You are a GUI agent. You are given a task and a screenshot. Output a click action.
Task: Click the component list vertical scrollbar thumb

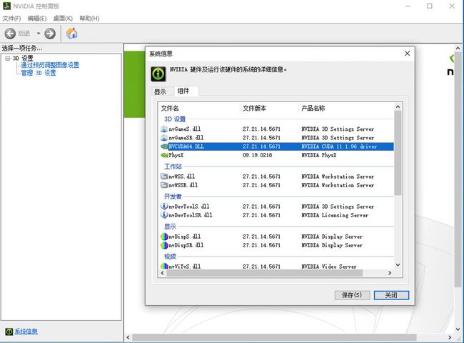(398, 153)
